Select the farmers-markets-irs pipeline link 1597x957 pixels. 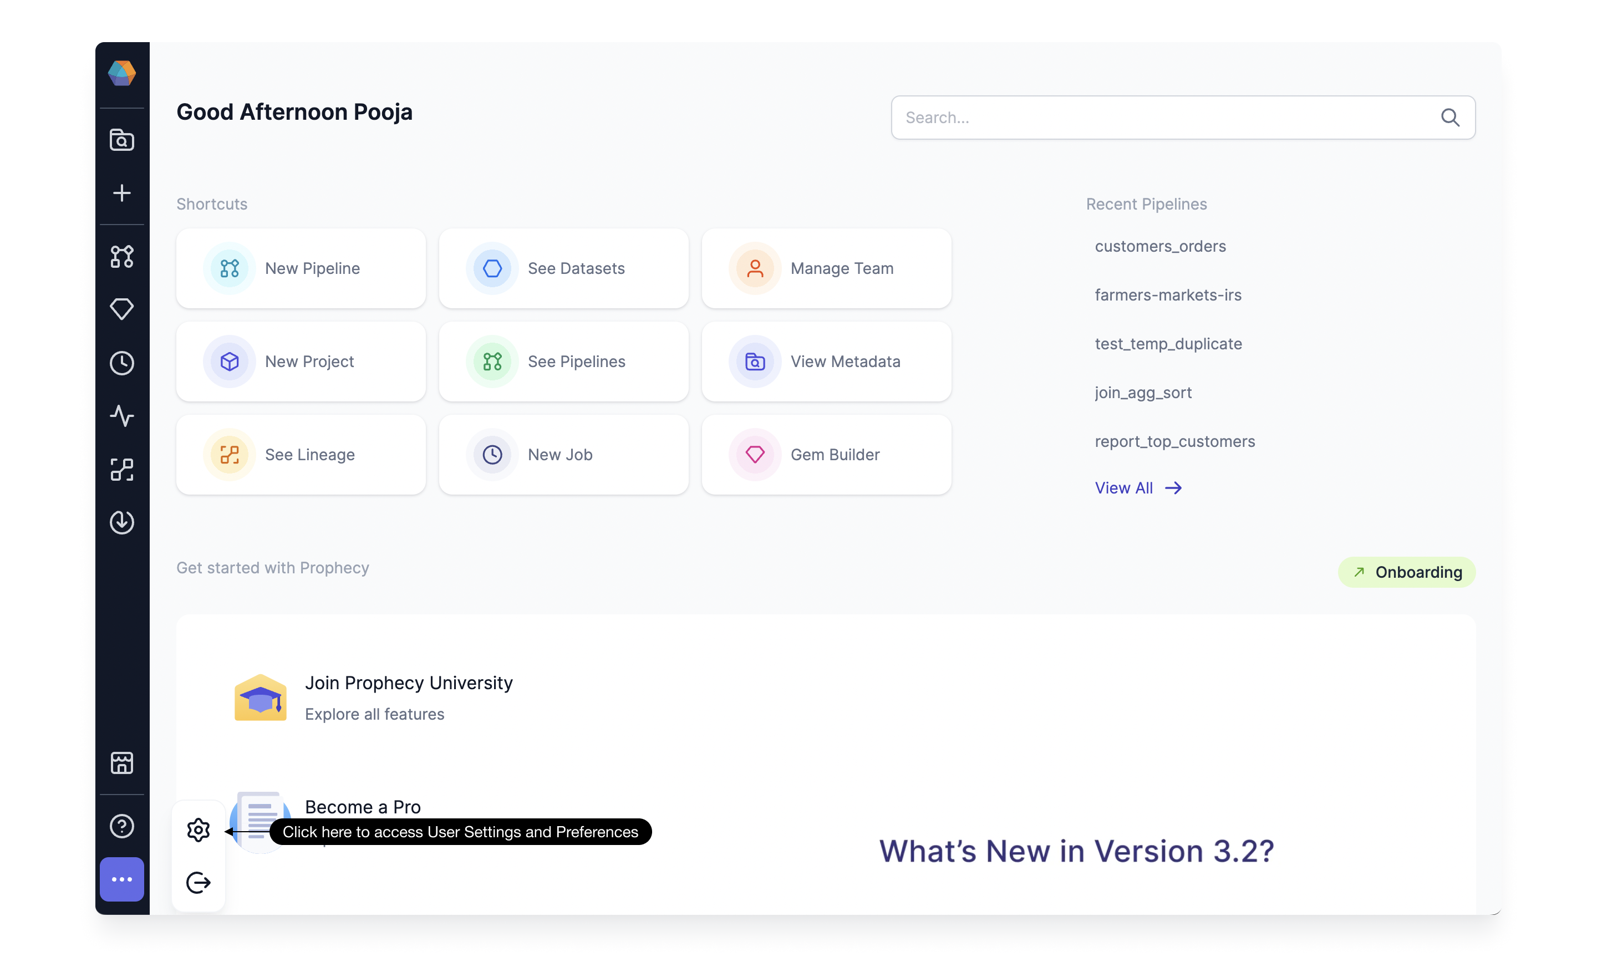tap(1168, 294)
